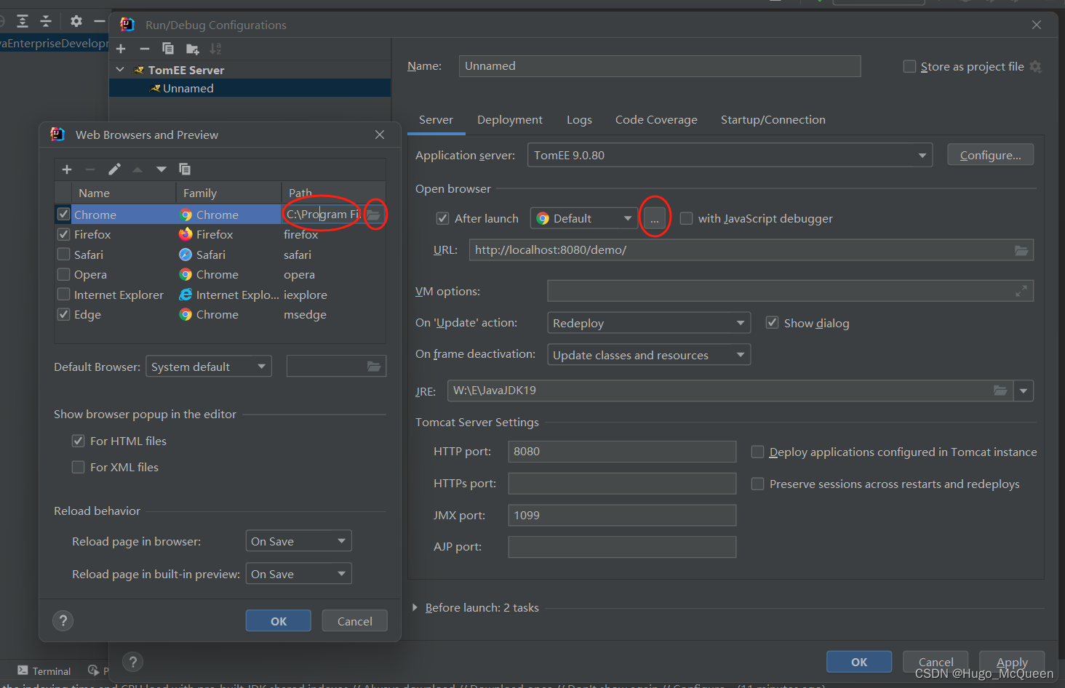The image size is (1065, 688).
Task: Switch to the Logs tab
Action: tap(579, 120)
